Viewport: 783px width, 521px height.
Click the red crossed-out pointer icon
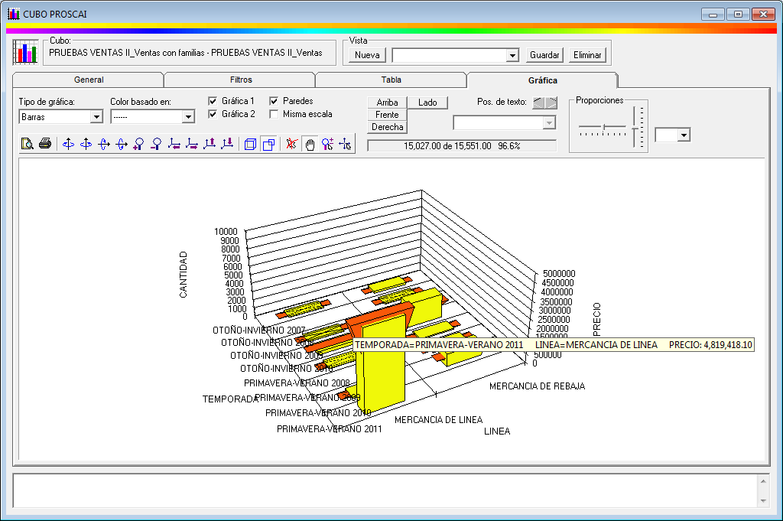[291, 145]
